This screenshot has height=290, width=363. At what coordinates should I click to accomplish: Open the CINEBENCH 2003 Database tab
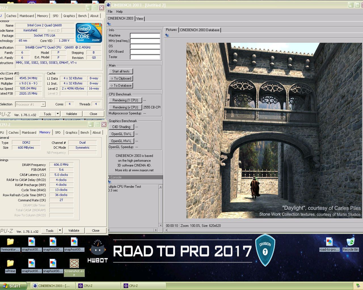[200, 30]
